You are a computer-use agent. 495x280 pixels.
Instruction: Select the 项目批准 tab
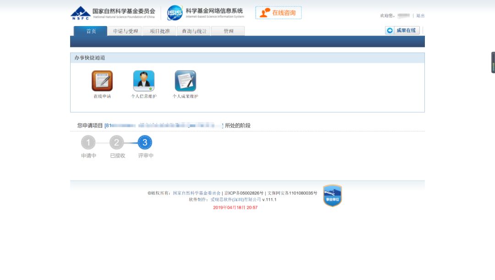pyautogui.click(x=159, y=31)
